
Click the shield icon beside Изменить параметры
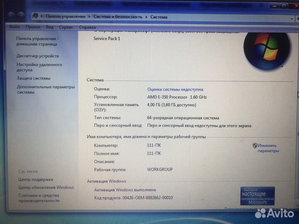point(255,146)
